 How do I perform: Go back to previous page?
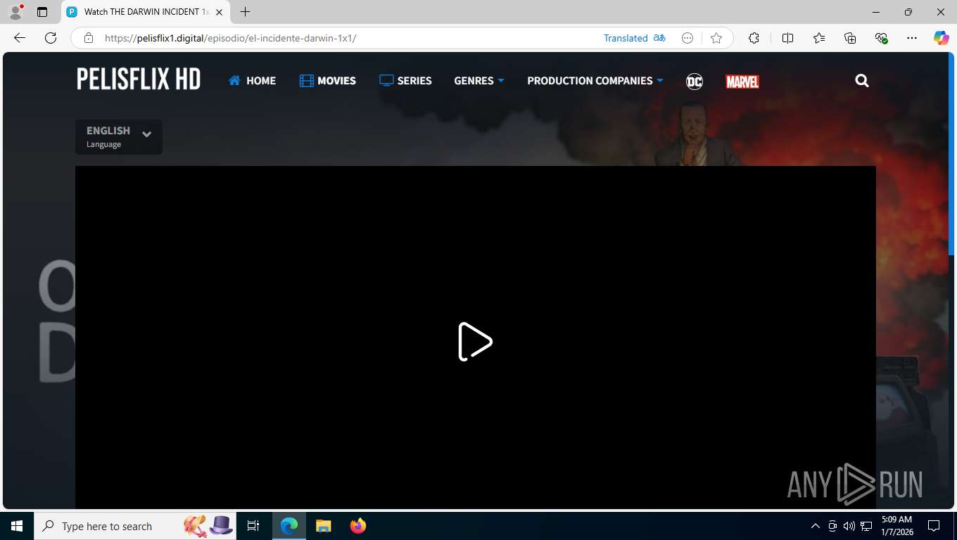(20, 38)
